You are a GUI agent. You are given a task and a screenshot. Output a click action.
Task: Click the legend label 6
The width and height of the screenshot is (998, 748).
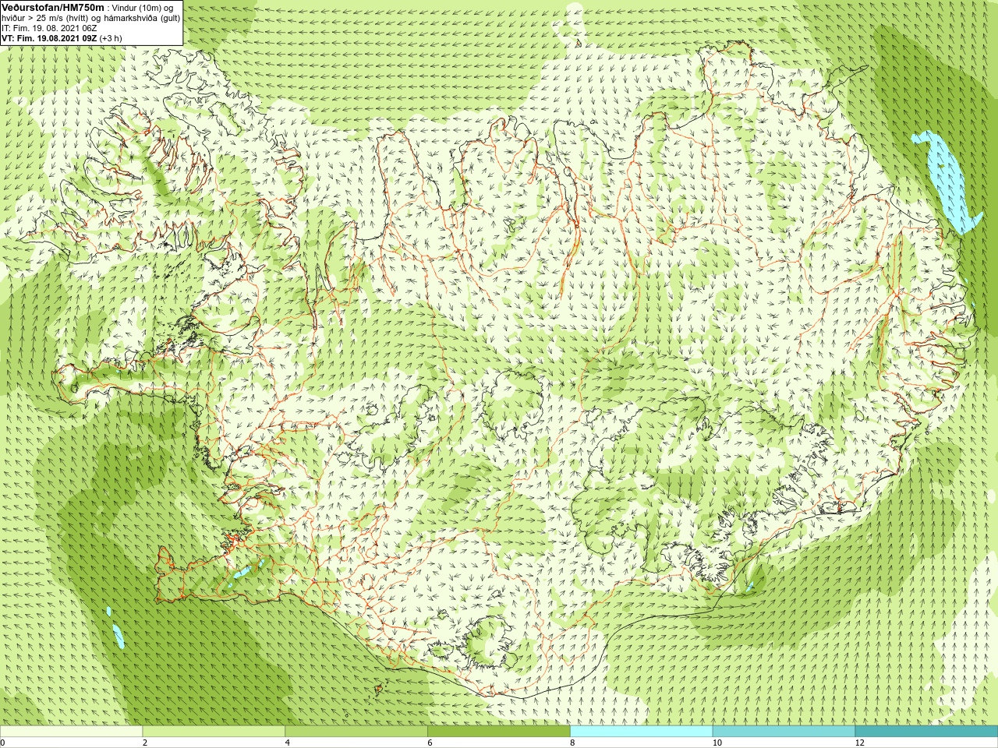[x=430, y=743]
